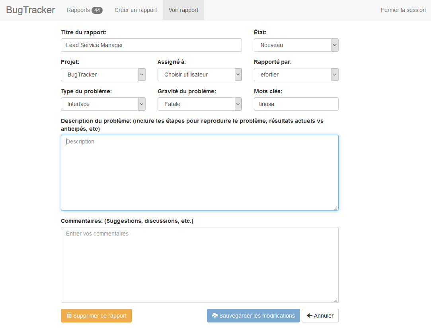Open the Type du problème dropdown
The image size is (431, 332).
pos(103,104)
